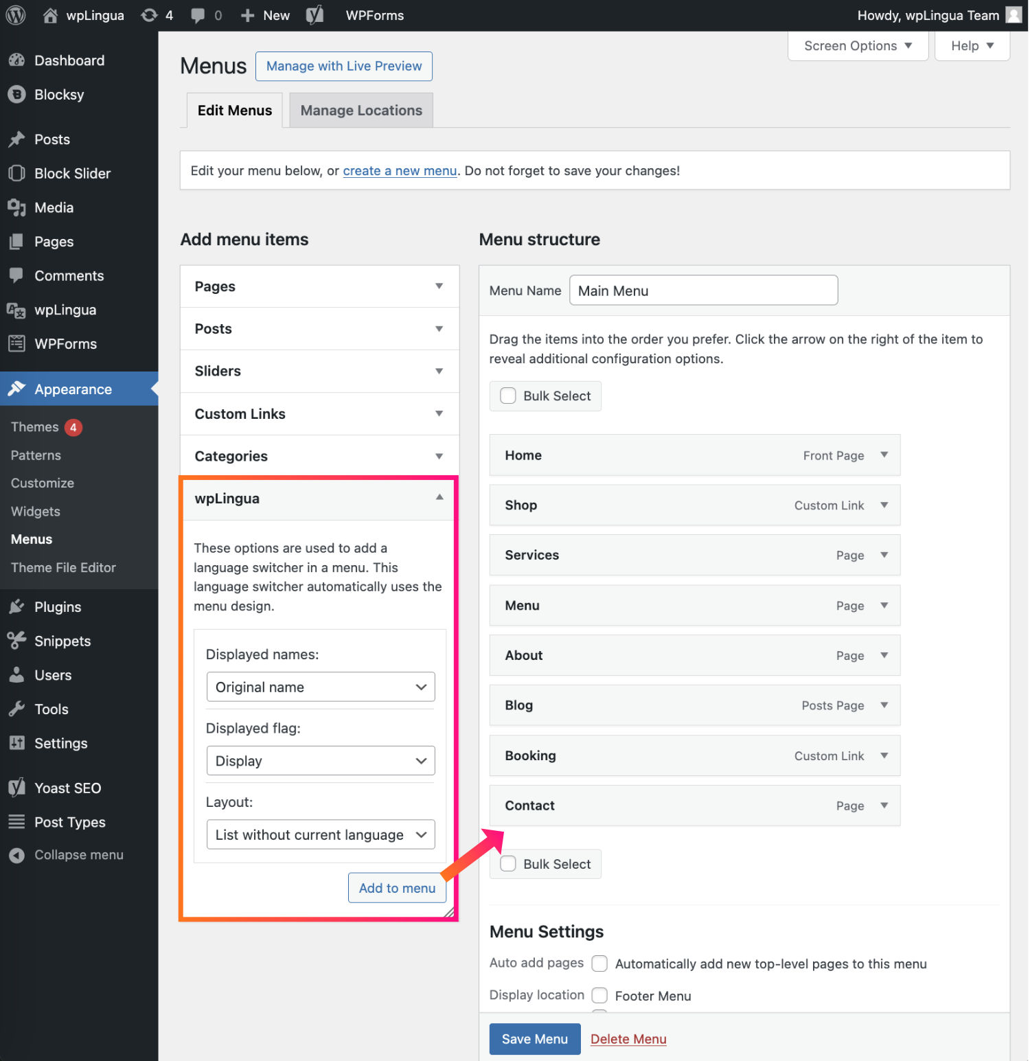Click the wpLingua translate icon in sidebar
The image size is (1030, 1061).
[16, 310]
